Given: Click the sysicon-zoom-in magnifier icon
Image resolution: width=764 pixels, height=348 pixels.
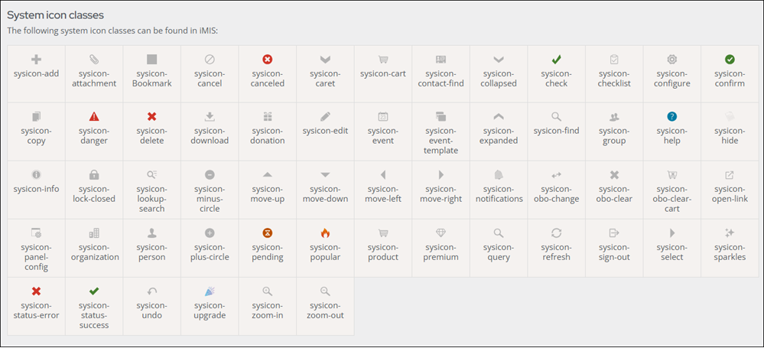Looking at the screenshot, I should coord(268,291).
